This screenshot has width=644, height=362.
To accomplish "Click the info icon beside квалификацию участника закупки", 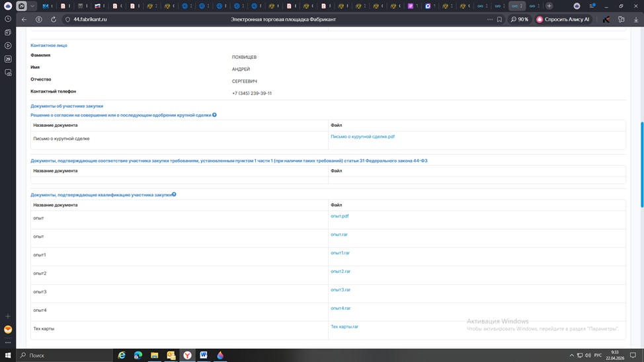I will [x=174, y=194].
